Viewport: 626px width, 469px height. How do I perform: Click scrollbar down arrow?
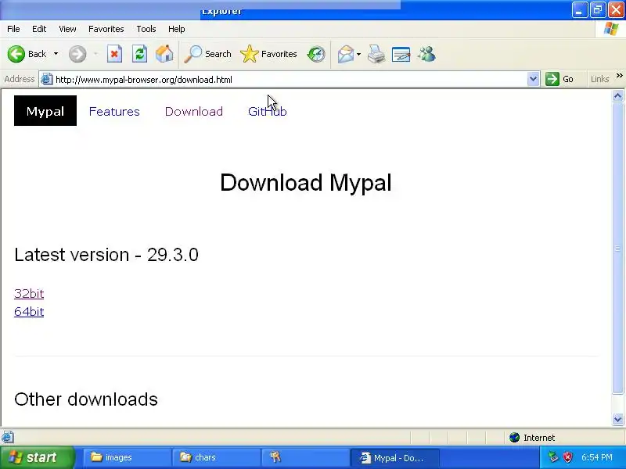(x=617, y=419)
